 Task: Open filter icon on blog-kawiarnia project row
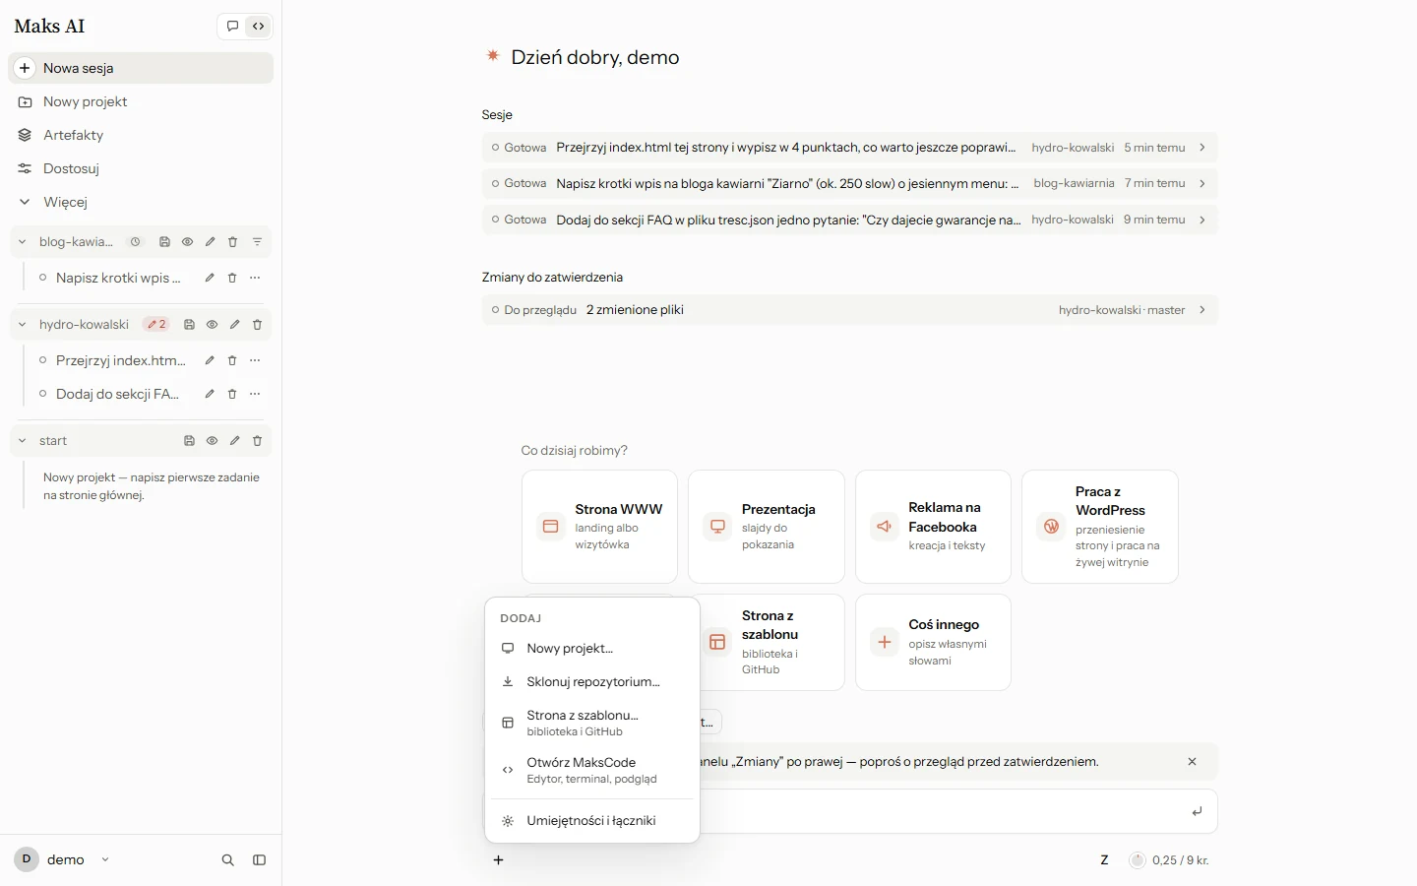coord(257,242)
